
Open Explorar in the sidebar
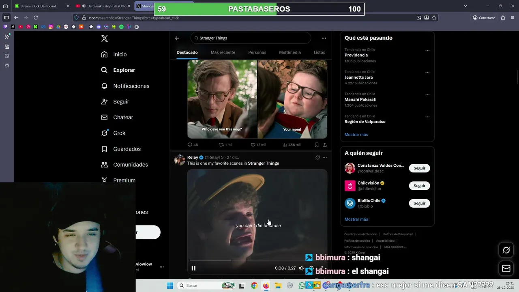coord(118,70)
